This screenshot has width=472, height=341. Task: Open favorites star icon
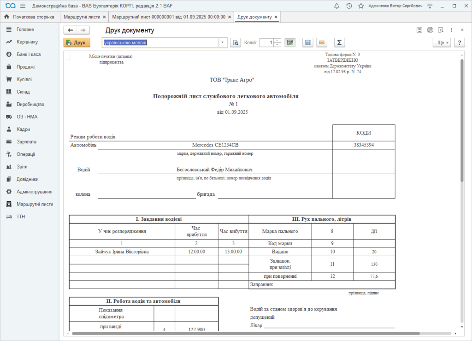pyautogui.click(x=361, y=6)
